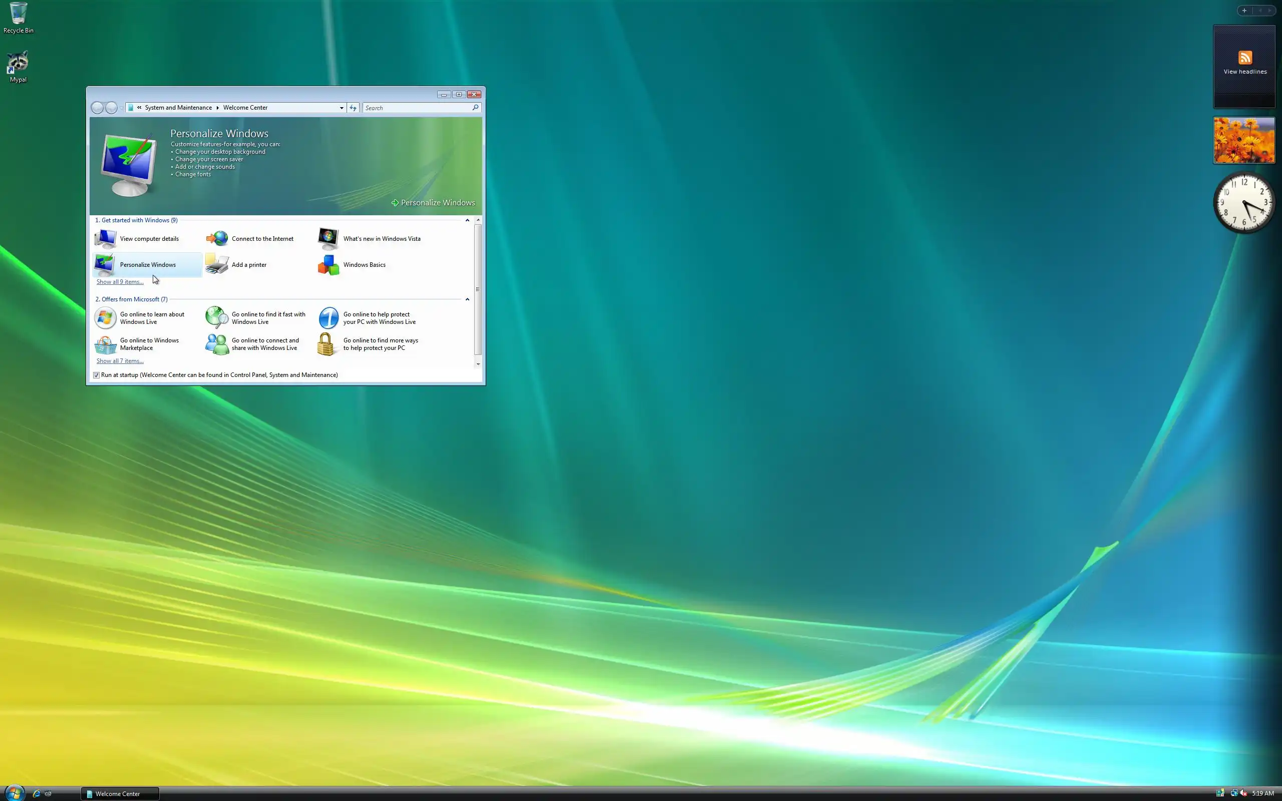This screenshot has width=1282, height=801.
Task: Open Windows Marketplace basket icon
Action: click(105, 344)
